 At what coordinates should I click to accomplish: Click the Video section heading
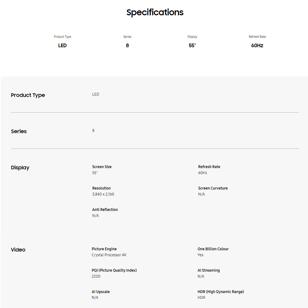coord(18,250)
